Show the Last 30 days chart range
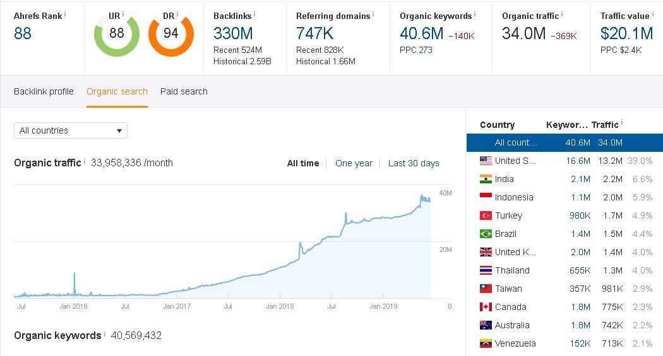 point(414,163)
